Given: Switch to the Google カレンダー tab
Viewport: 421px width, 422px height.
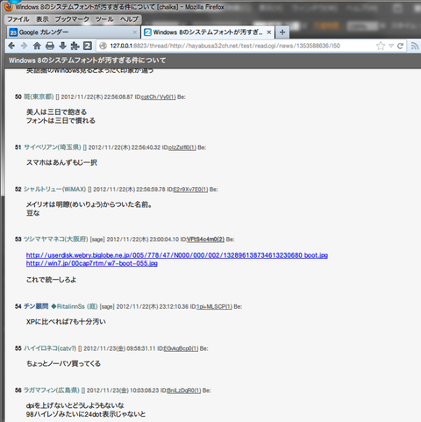Looking at the screenshot, I should coord(73,32).
